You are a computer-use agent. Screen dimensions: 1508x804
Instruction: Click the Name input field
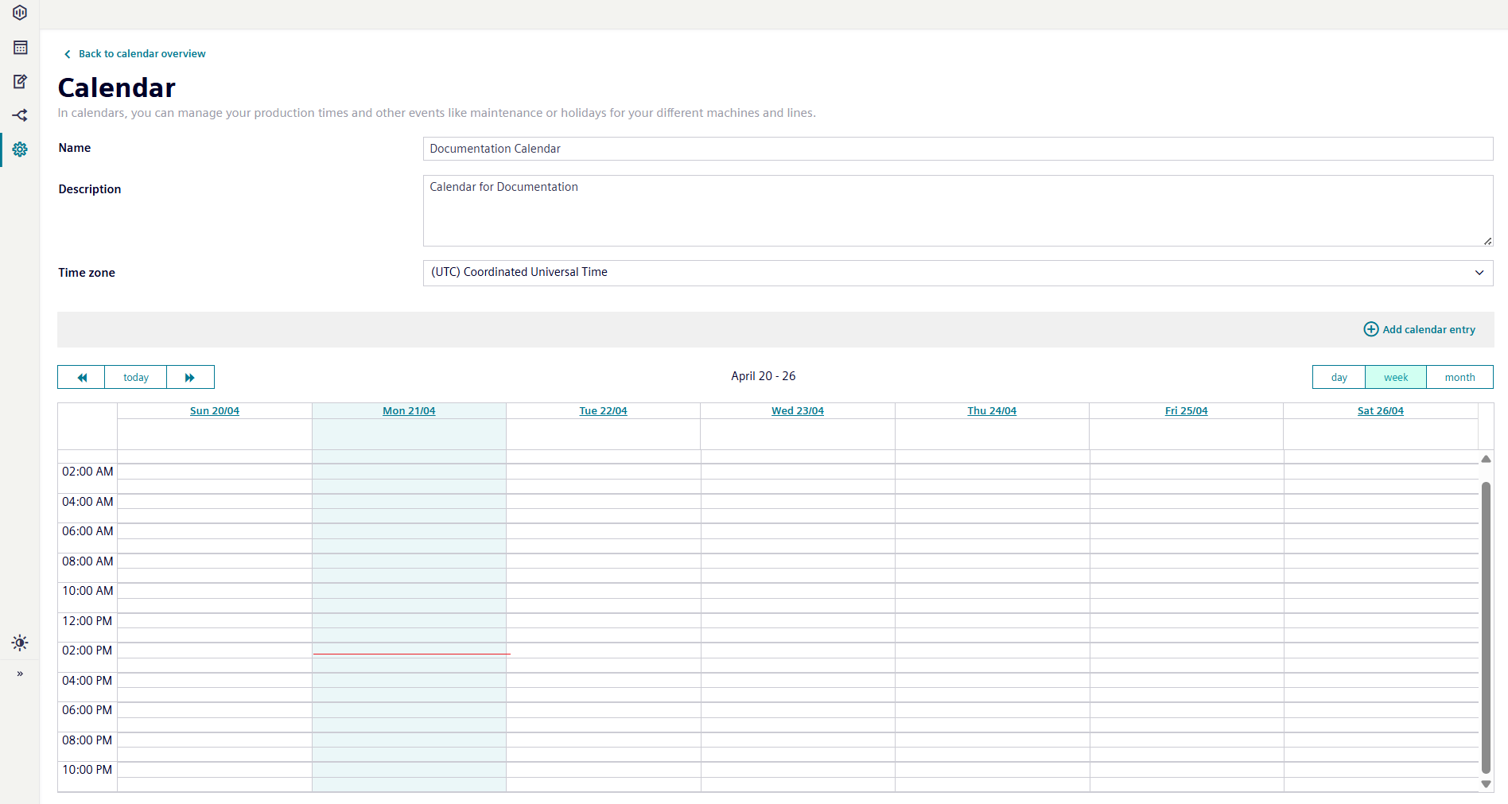pos(958,149)
